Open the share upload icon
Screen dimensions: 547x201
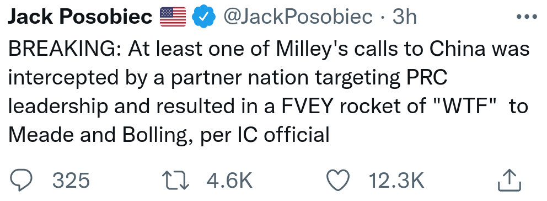click(510, 181)
